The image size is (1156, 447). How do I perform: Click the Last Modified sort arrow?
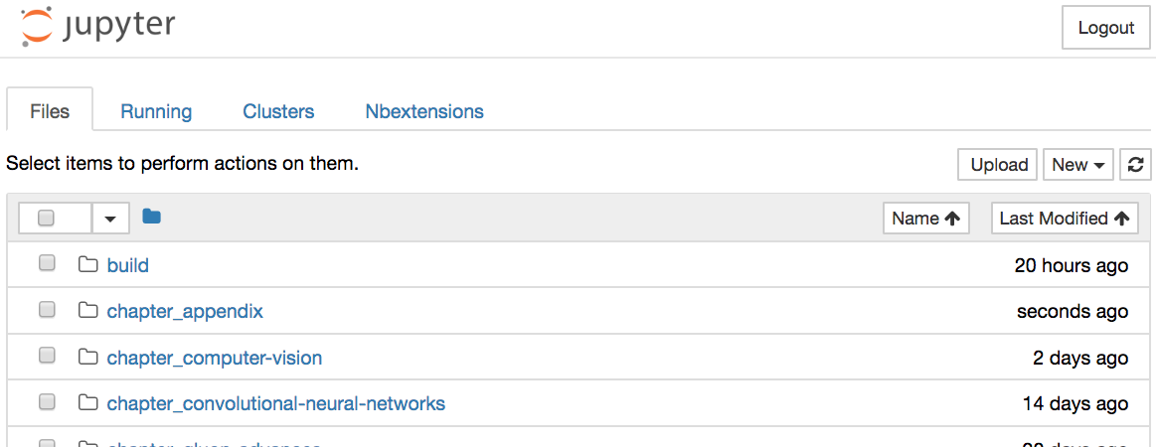click(x=1121, y=219)
